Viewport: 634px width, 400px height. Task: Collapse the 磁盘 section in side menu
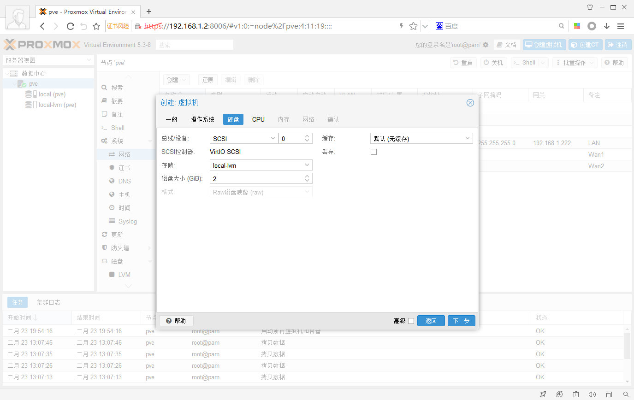click(x=149, y=261)
